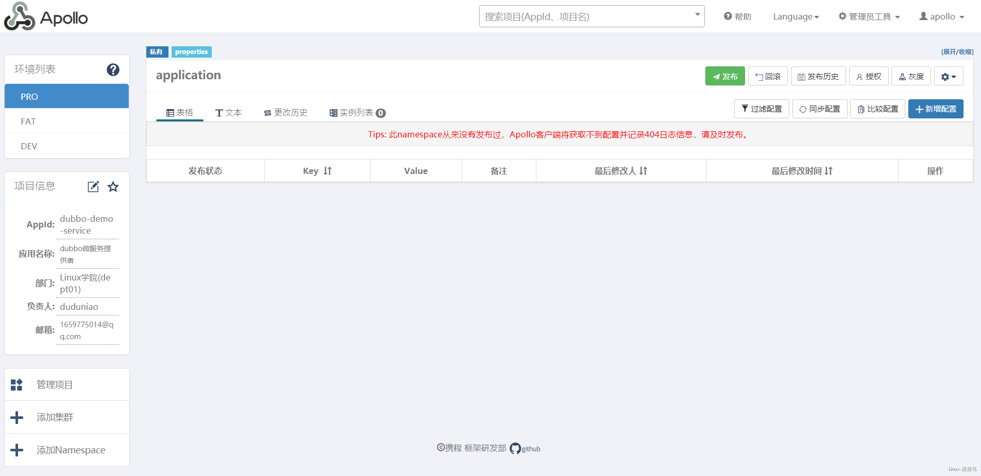Click the 灰度 grayscale button
The width and height of the screenshot is (981, 476).
pos(911,77)
